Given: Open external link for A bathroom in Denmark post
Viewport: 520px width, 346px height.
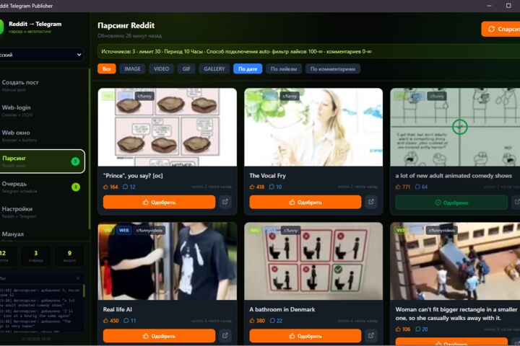Looking at the screenshot, I should (371, 336).
